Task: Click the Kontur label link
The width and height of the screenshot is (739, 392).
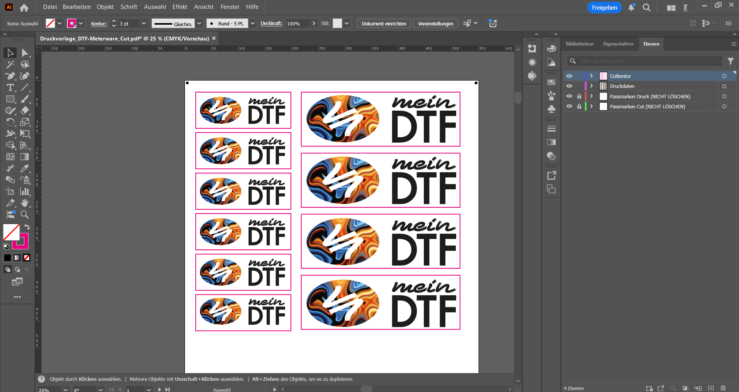Action: pyautogui.click(x=99, y=24)
